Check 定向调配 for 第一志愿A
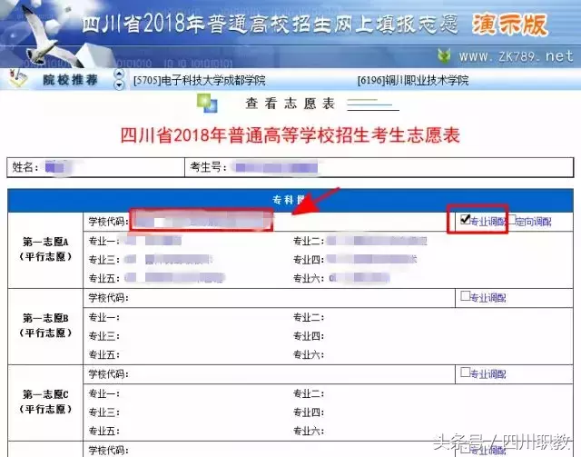This screenshot has height=457, width=581. tap(512, 219)
